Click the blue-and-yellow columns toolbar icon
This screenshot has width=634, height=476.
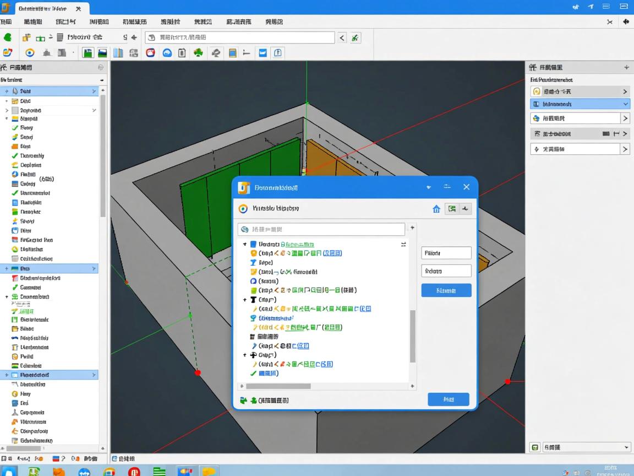[118, 53]
